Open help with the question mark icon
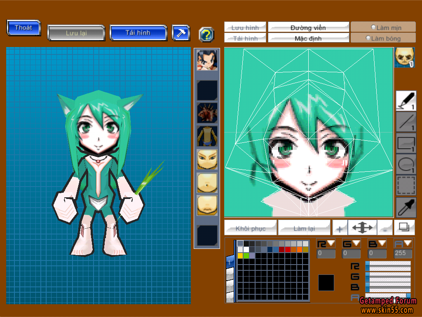 pyautogui.click(x=206, y=35)
